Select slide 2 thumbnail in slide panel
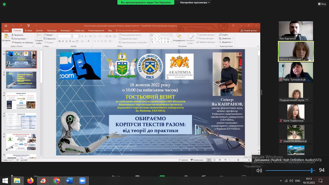This screenshot has height=185, width=329. tap(21, 80)
